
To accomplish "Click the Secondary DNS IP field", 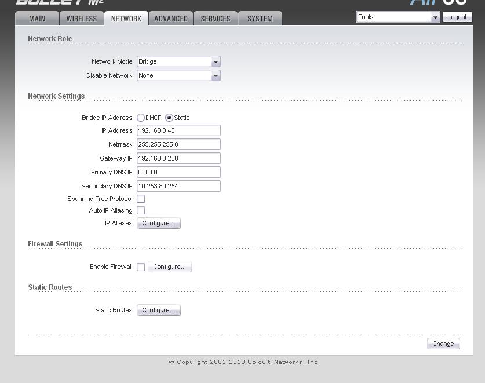I will click(x=178, y=186).
